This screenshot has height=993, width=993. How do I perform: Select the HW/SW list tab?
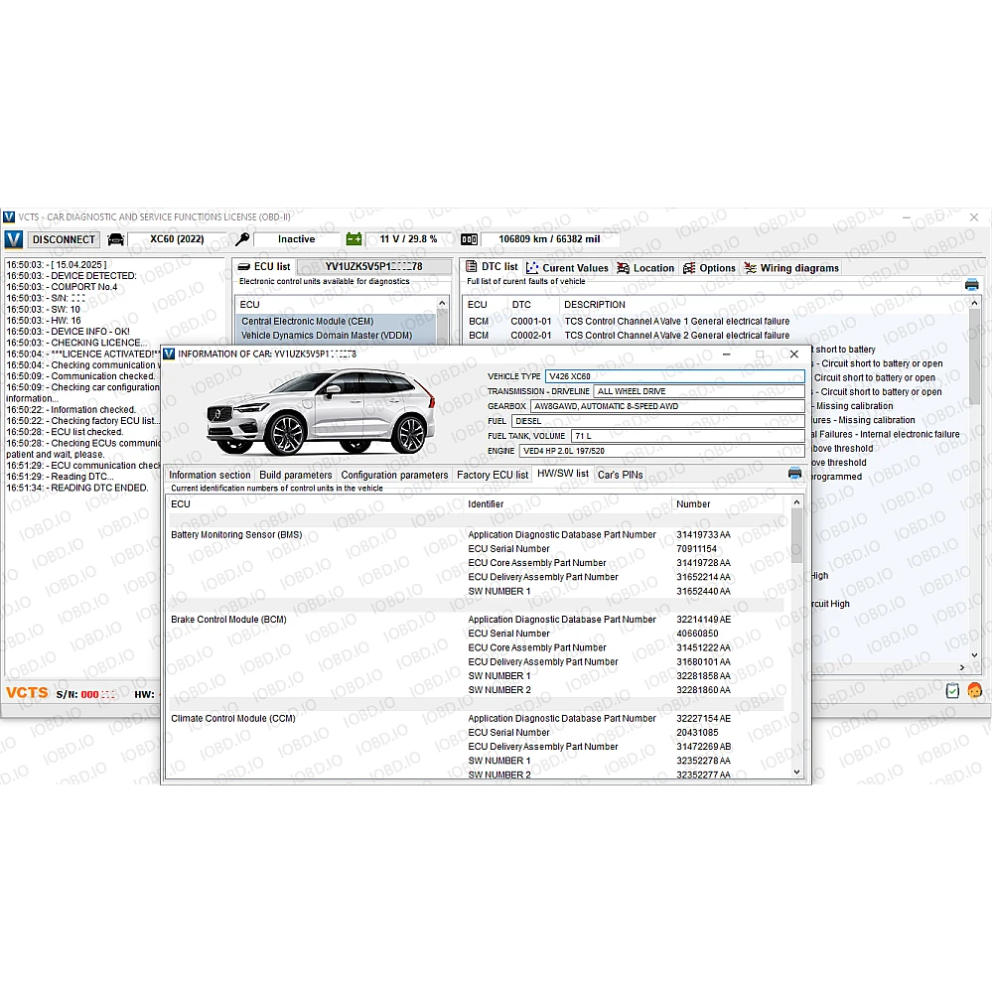563,474
